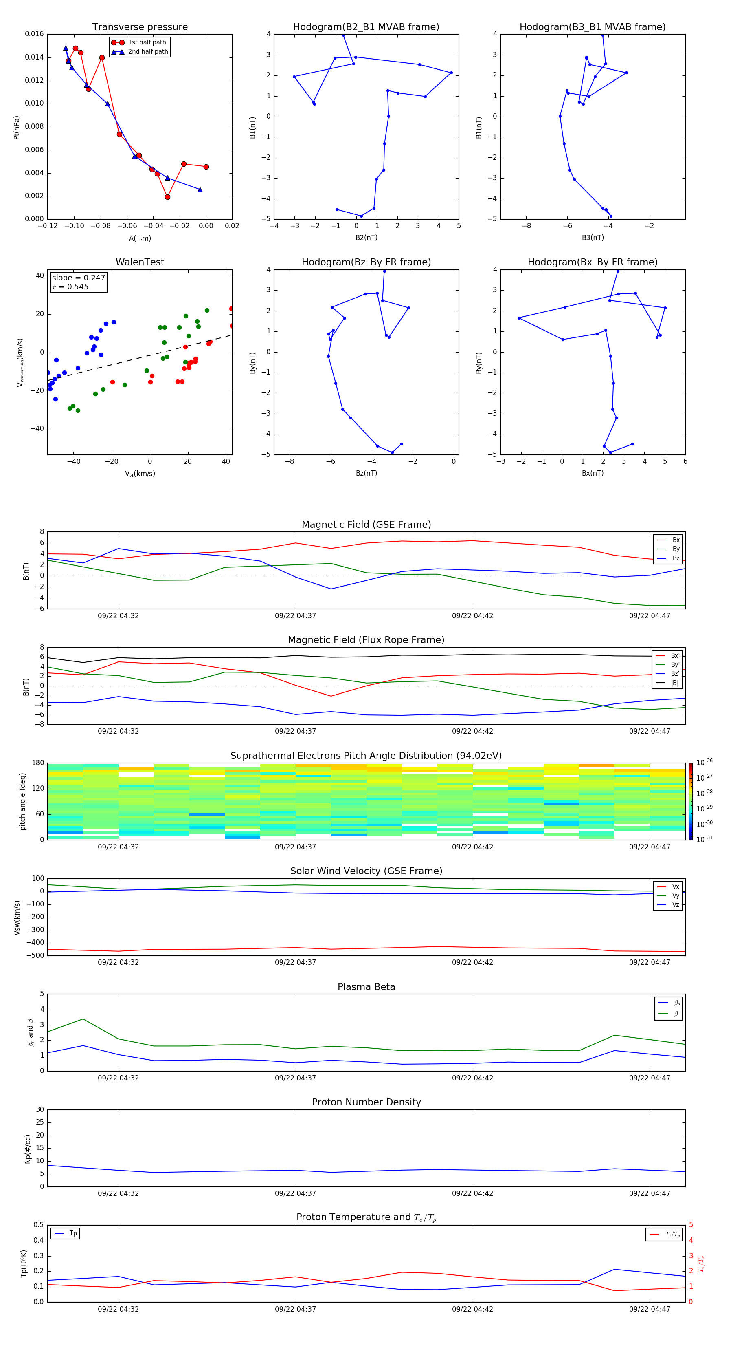Click the 'slope = 0.247' annotation

click(x=79, y=278)
